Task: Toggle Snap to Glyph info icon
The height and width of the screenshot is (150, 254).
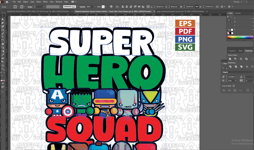Action: (x=234, y=86)
